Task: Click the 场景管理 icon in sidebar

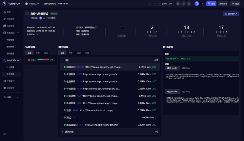Action: tap(5, 26)
